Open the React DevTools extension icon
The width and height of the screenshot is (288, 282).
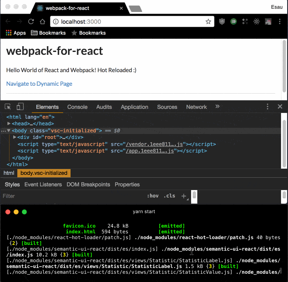tap(256, 21)
